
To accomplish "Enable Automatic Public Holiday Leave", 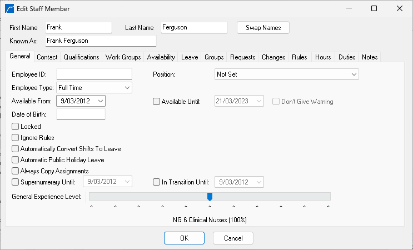I will click(16, 160).
